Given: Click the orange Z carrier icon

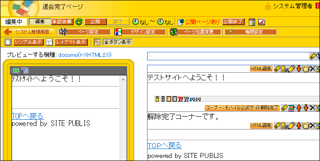Looking at the screenshot, I should (x=168, y=99).
